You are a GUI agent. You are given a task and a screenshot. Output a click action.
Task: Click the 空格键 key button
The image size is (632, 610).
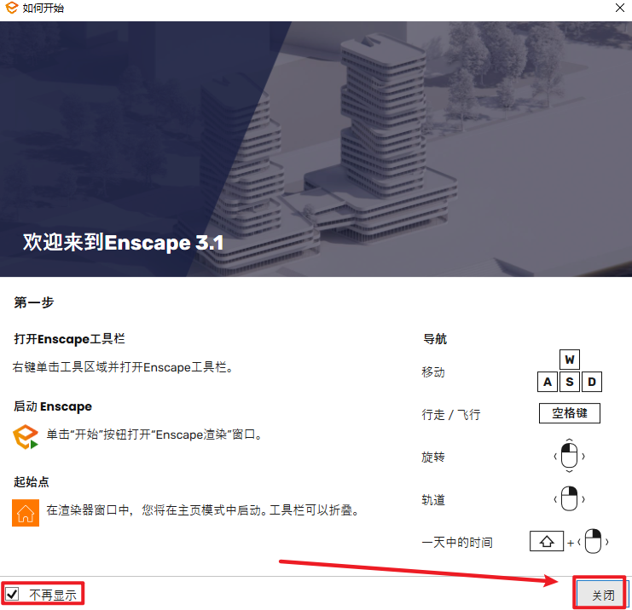[x=569, y=414]
